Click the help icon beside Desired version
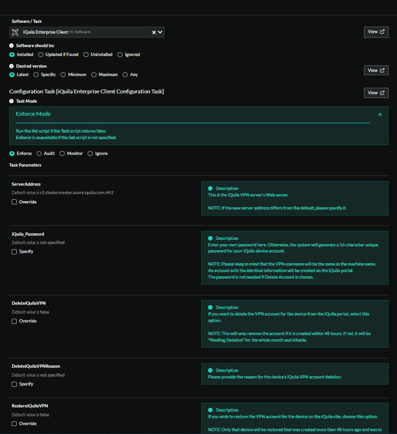397x434 pixels. pos(12,66)
